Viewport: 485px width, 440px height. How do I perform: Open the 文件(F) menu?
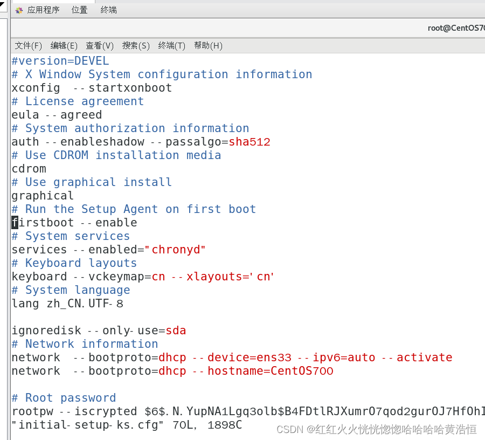(x=28, y=46)
